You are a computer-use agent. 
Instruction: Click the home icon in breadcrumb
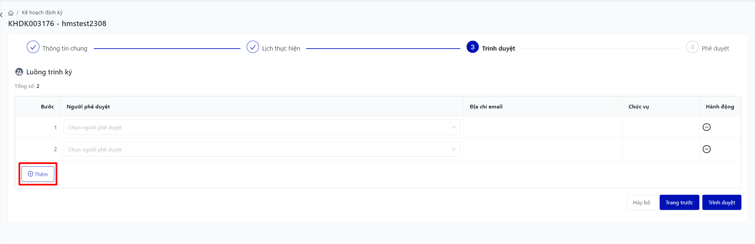11,13
